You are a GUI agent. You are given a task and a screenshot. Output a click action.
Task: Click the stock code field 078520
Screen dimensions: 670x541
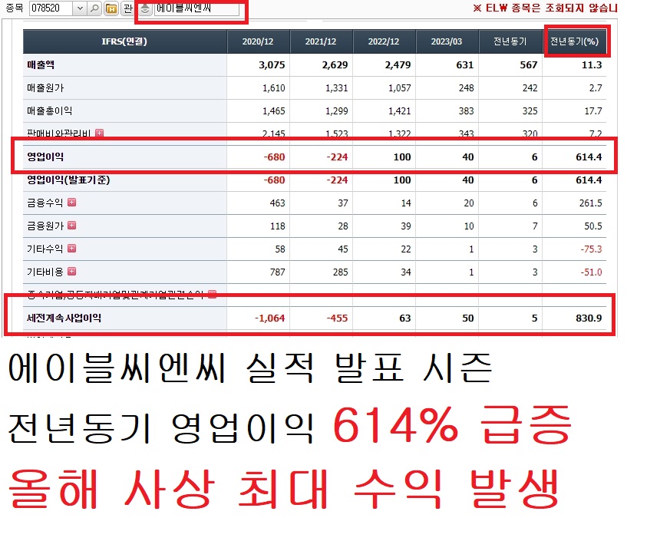pos(51,8)
